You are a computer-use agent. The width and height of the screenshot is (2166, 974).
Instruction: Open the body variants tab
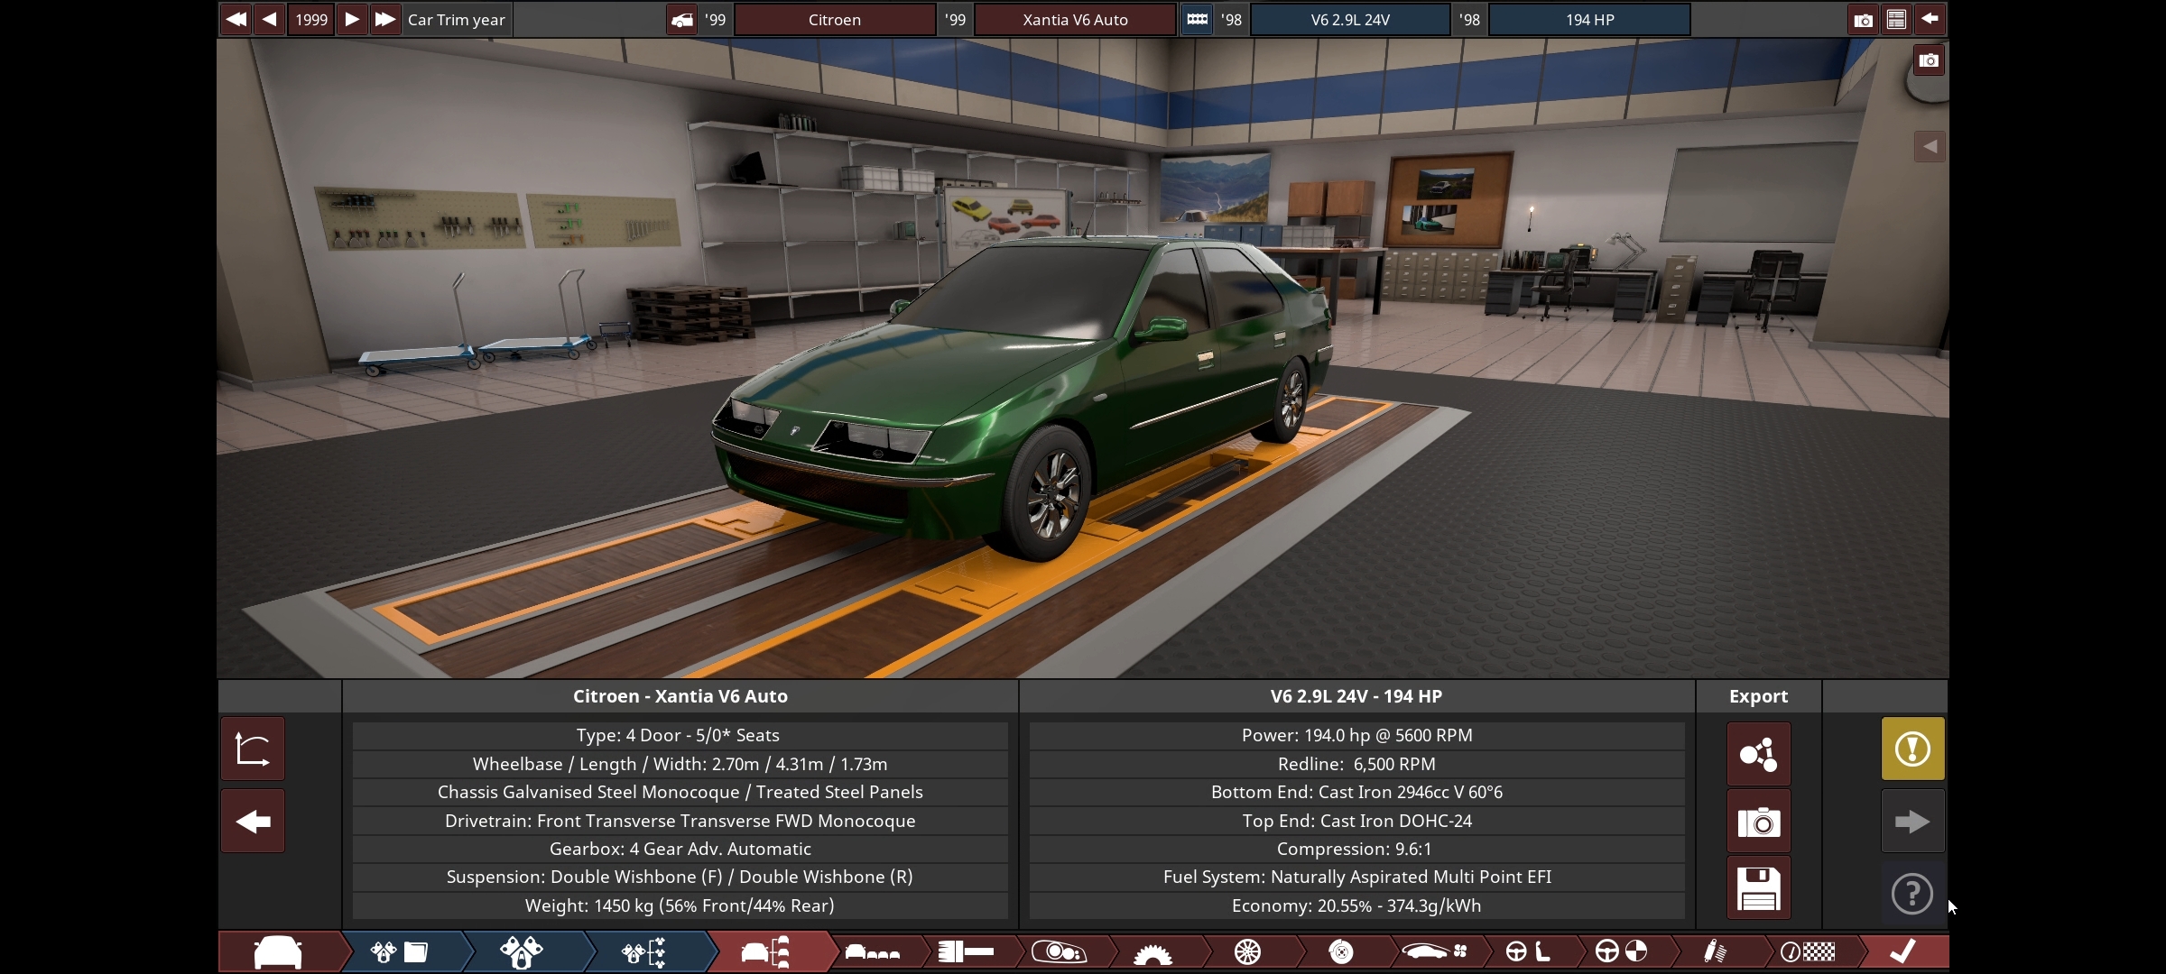pyautogui.click(x=873, y=951)
